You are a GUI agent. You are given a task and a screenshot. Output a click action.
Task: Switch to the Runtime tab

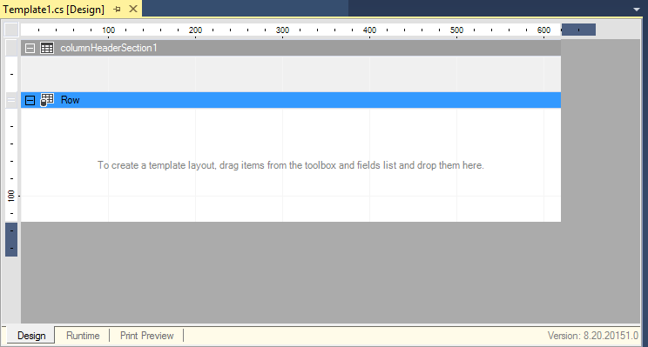pos(83,336)
